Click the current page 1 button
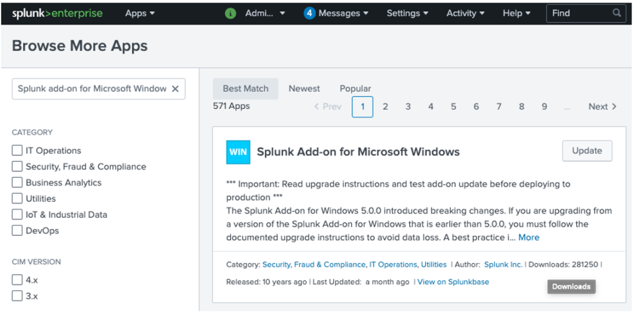634x315 pixels. 362,106
